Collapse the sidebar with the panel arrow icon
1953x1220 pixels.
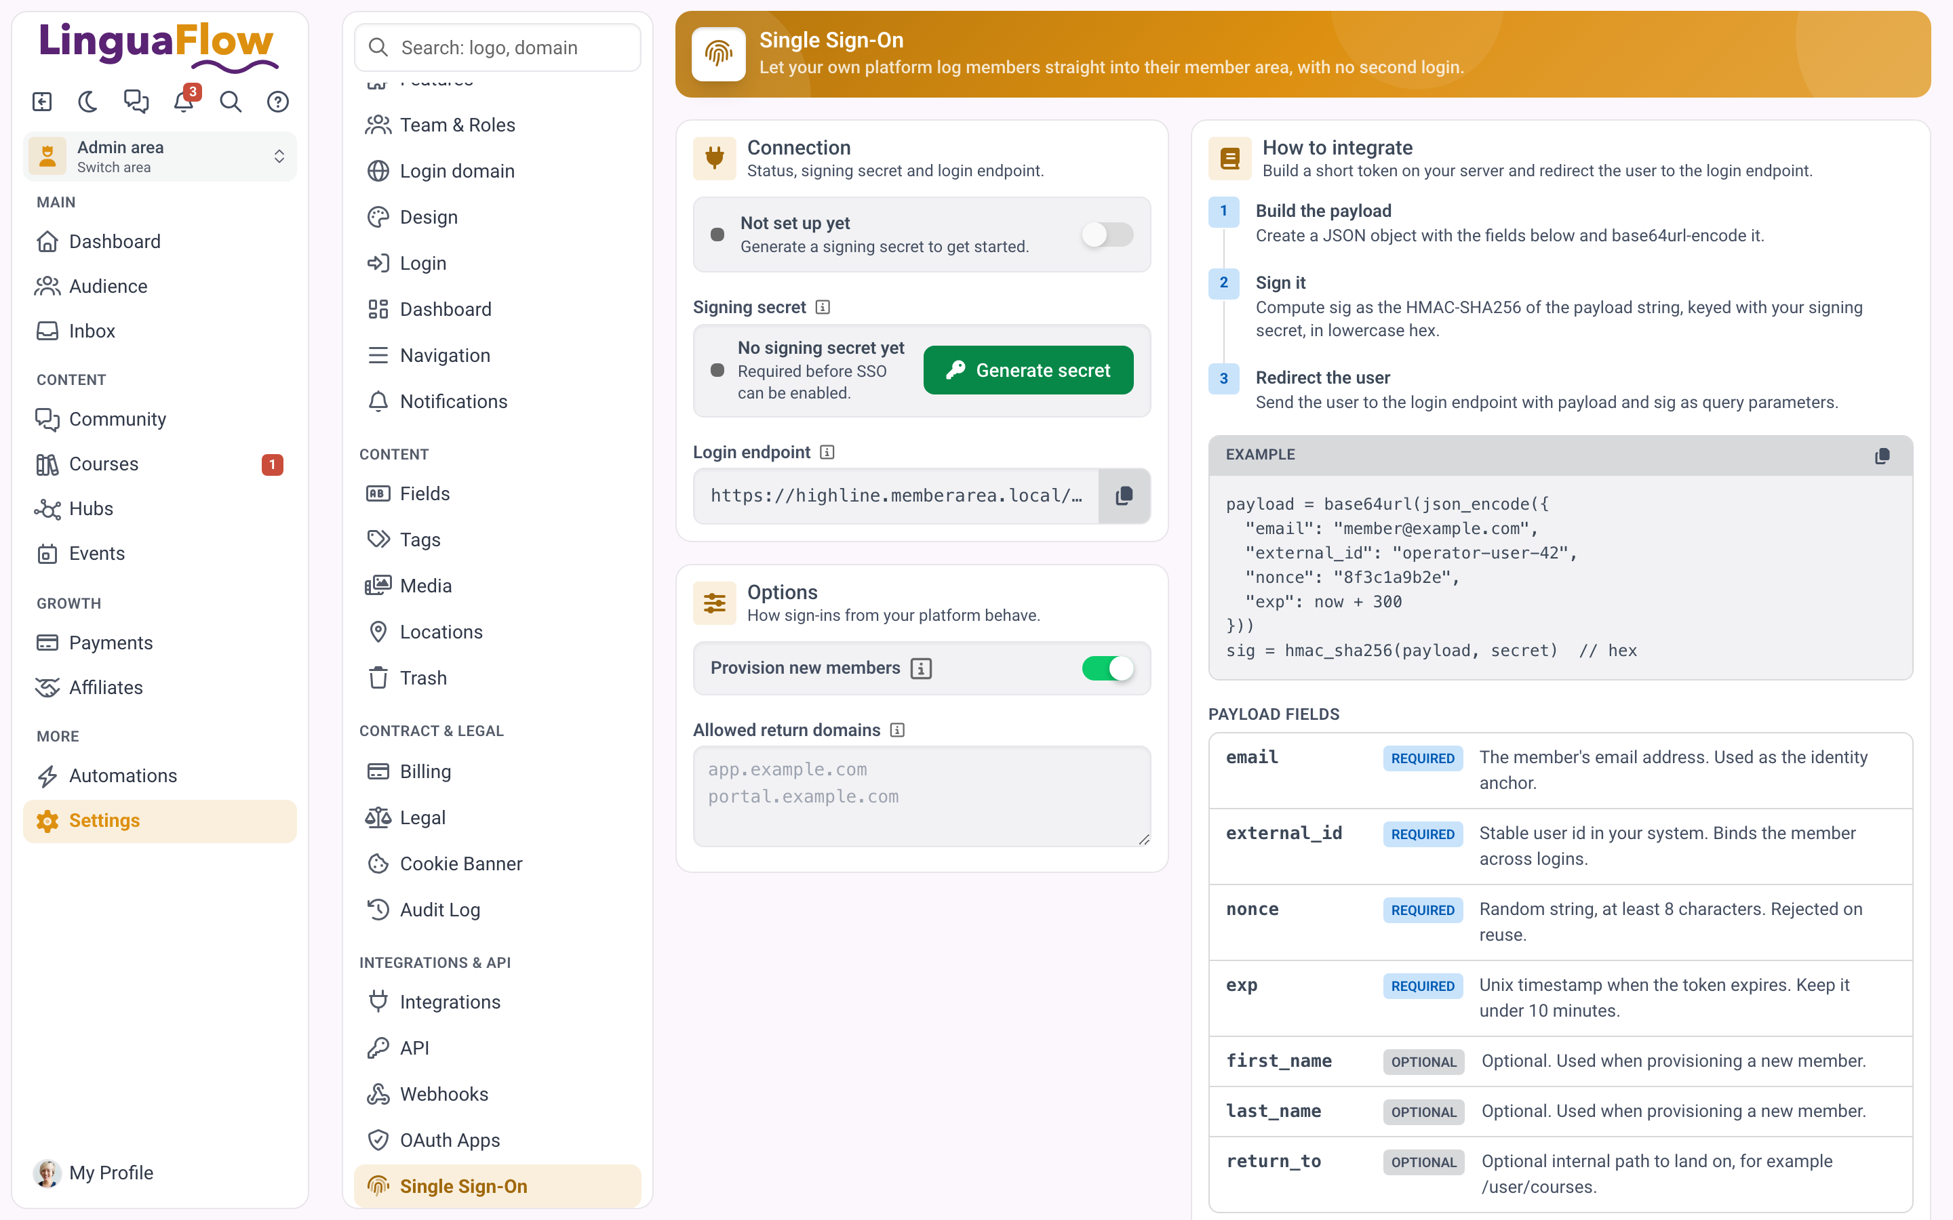42,102
